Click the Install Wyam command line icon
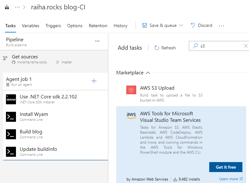The width and height of the screenshot is (249, 183). click(11, 117)
